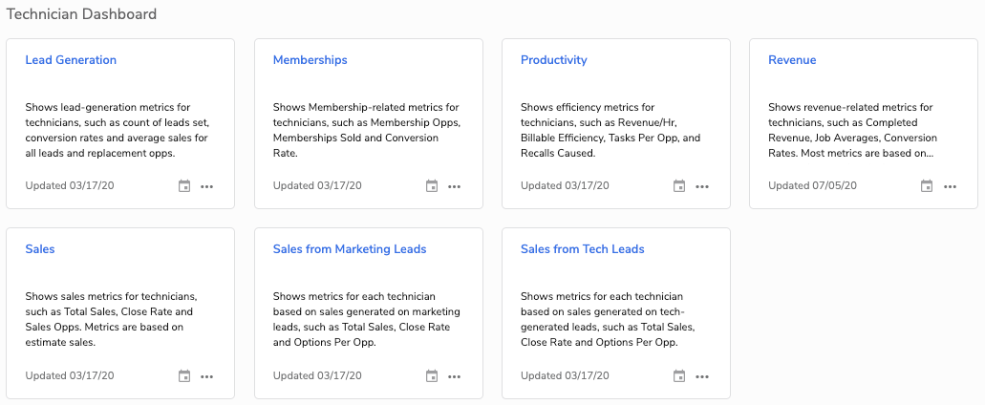Open the Productivity report link
The image size is (985, 405).
553,60
